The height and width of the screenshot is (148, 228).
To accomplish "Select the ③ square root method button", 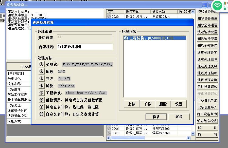I will (41, 79).
